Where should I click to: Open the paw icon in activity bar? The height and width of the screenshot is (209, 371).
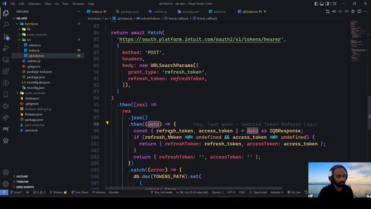point(6,140)
